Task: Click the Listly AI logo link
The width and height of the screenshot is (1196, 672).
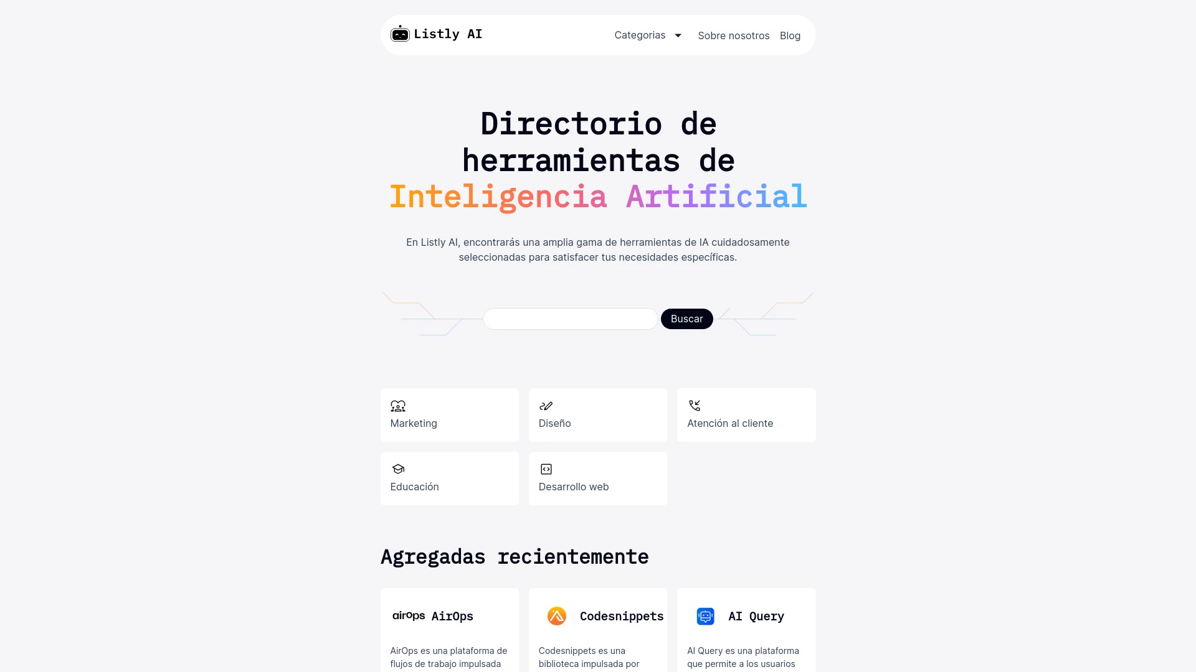Action: click(x=436, y=34)
